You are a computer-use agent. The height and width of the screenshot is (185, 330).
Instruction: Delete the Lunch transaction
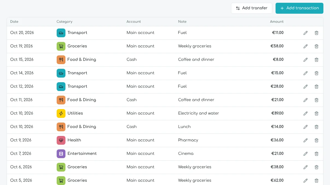(x=317, y=127)
